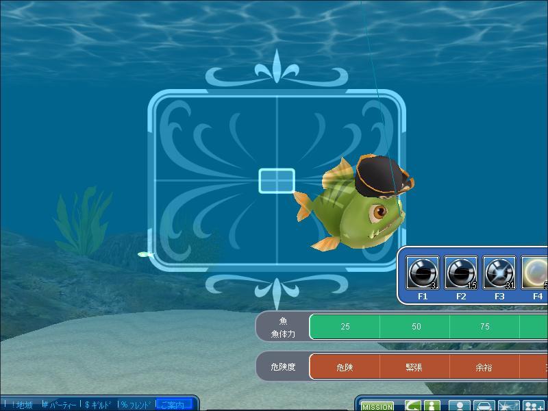The height and width of the screenshot is (411, 548).
Task: Click the 50 mark on fish stamina bar
Action: click(416, 327)
